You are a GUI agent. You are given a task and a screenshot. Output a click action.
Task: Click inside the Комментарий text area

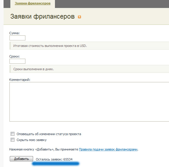coord(89,102)
